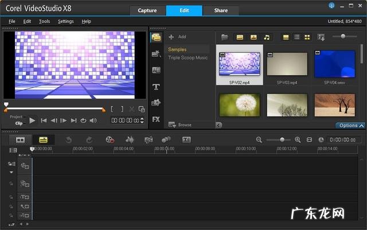Toggle showing photos in the library
Screen dimensions: 367x230
pos(253,37)
